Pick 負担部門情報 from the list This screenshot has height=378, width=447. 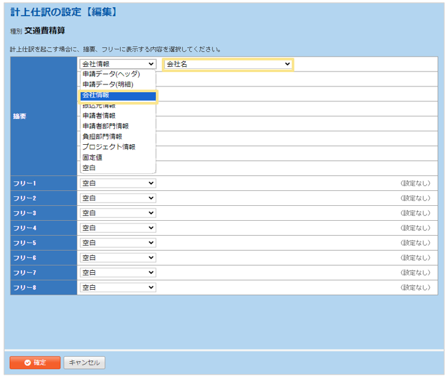click(x=102, y=136)
